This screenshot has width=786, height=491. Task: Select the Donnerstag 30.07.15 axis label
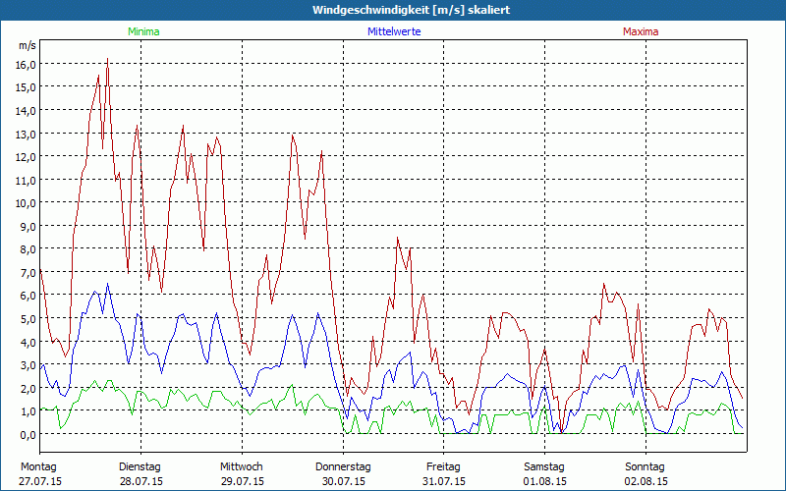point(343,474)
